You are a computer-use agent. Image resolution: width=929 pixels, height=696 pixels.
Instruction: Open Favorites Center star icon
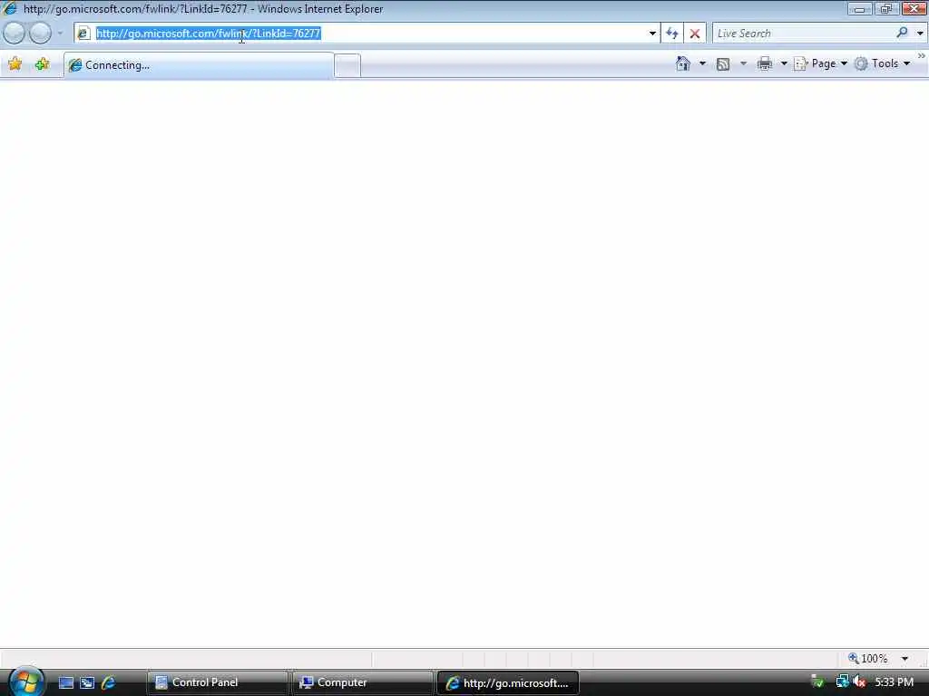[x=15, y=64]
